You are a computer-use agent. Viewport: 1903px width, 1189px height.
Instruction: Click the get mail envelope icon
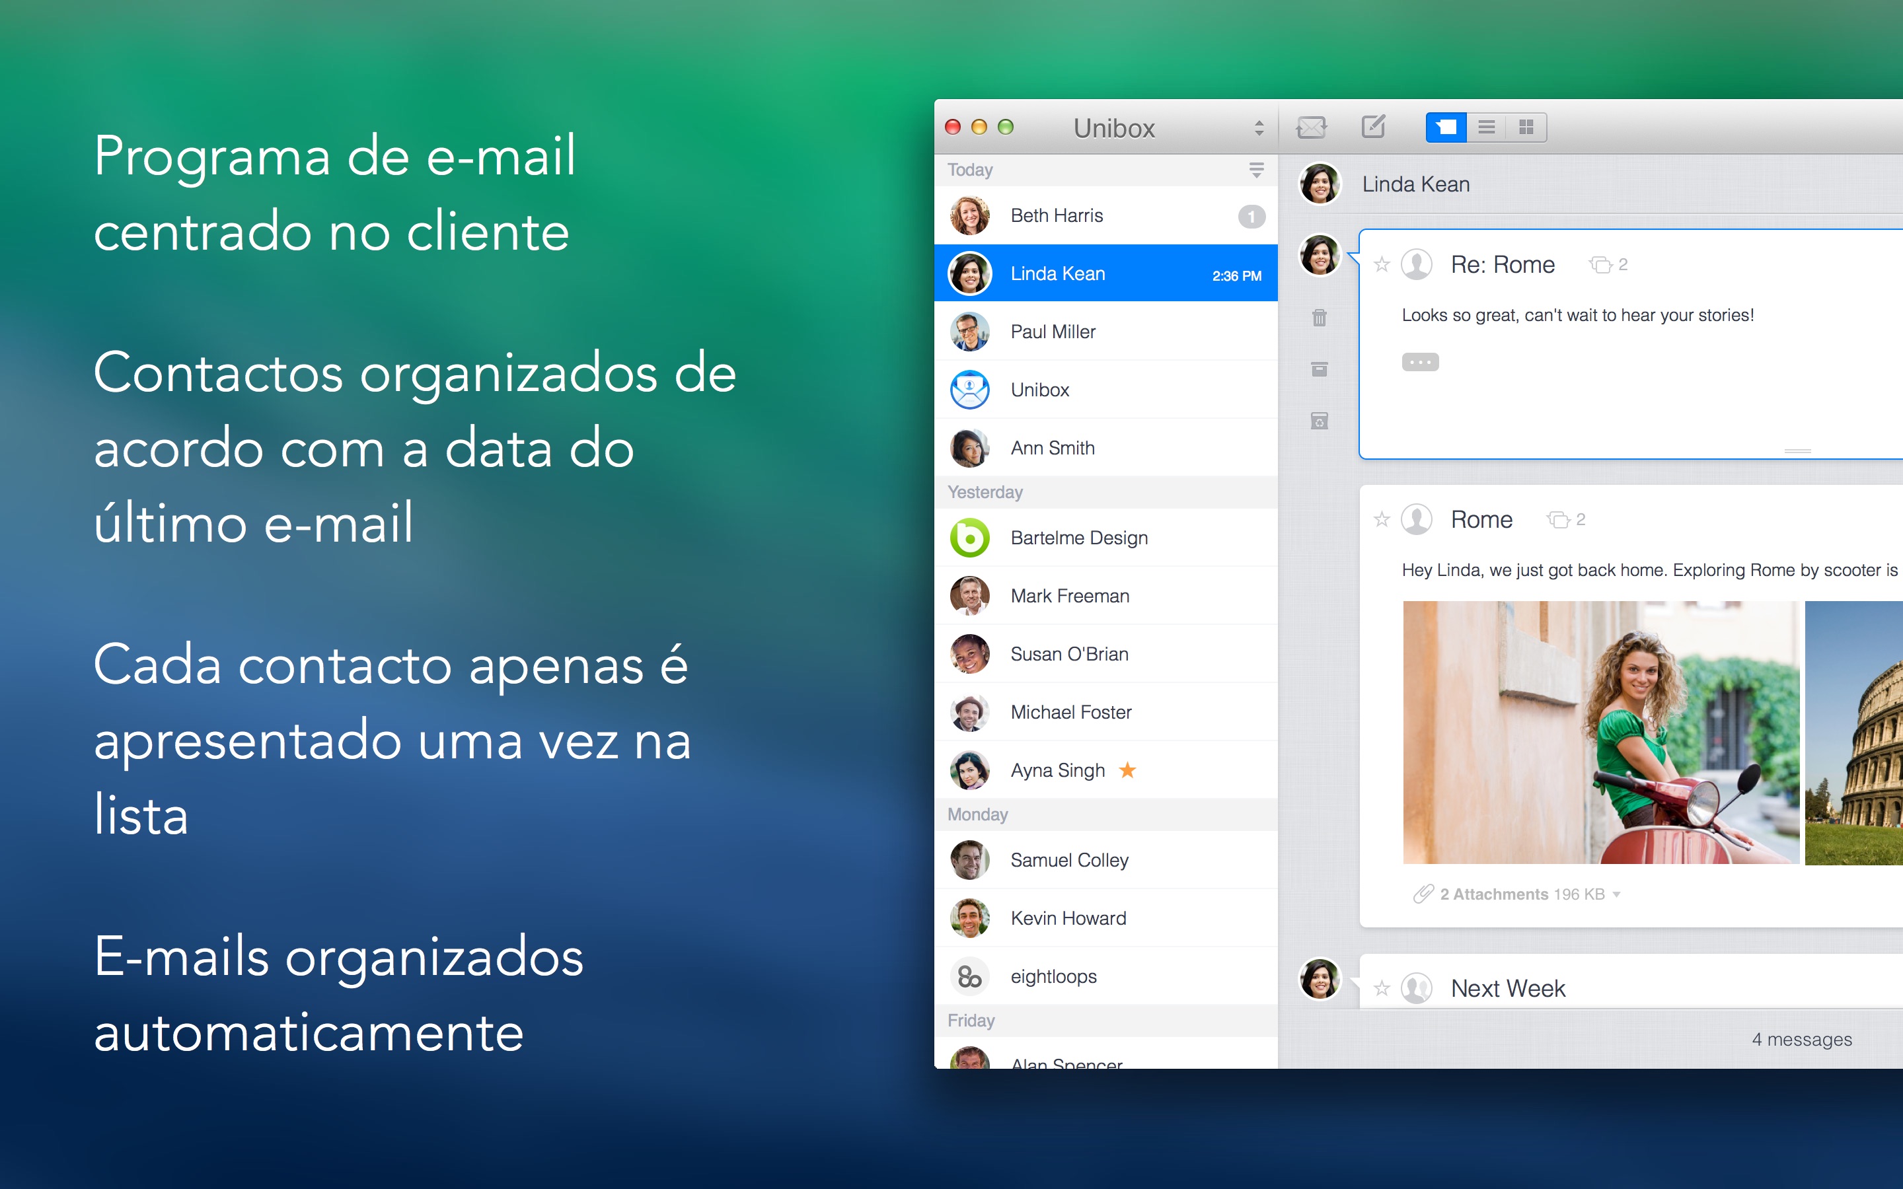tap(1311, 127)
